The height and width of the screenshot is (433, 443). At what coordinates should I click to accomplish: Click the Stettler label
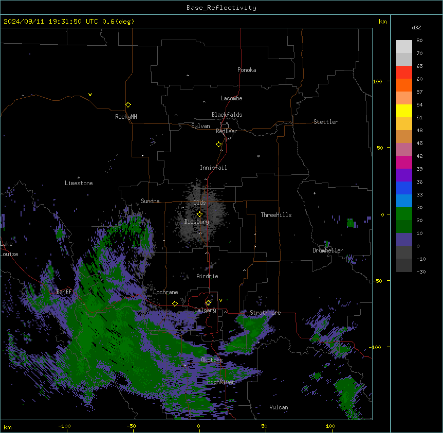pyautogui.click(x=326, y=122)
